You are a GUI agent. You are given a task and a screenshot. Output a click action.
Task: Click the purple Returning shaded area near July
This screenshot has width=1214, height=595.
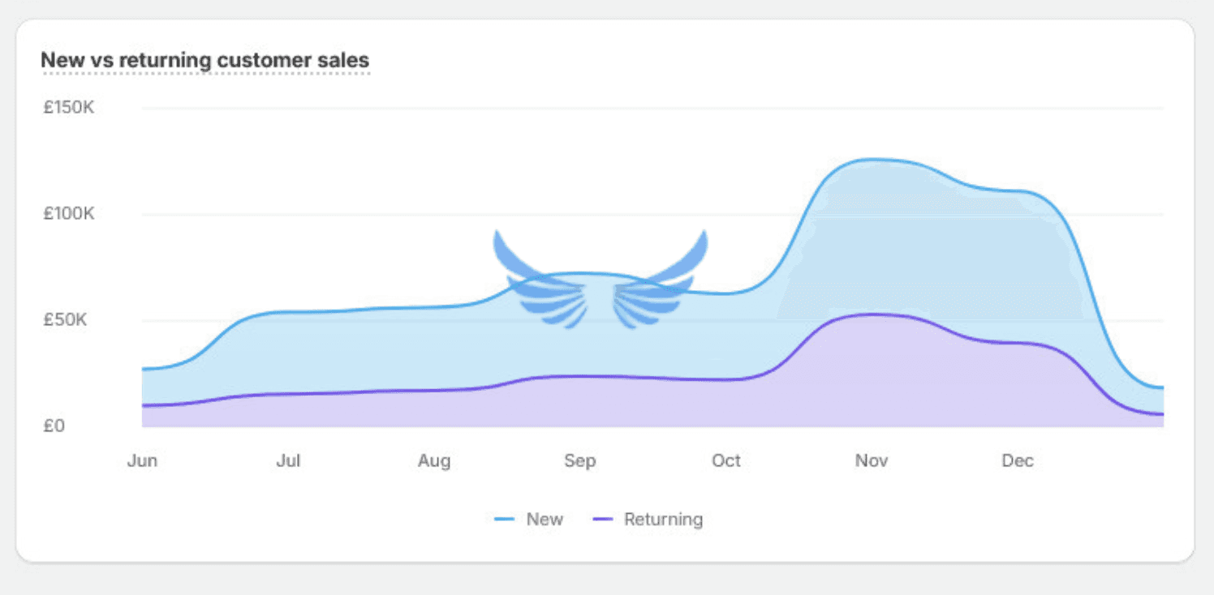pyautogui.click(x=288, y=410)
